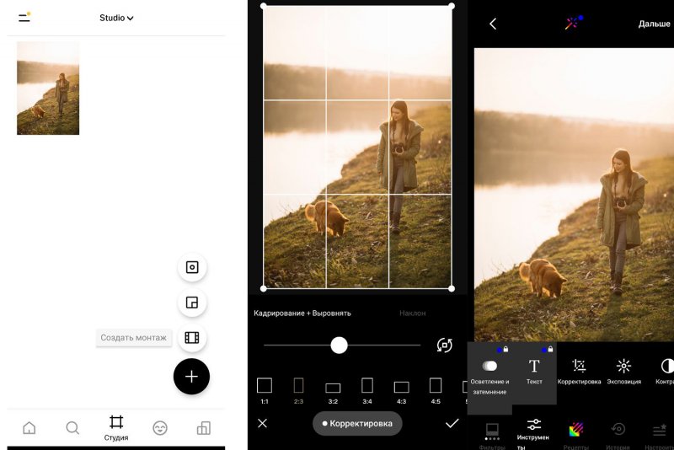The width and height of the screenshot is (674, 450).
Task: Cancel cropping with the X icon
Action: point(262,423)
